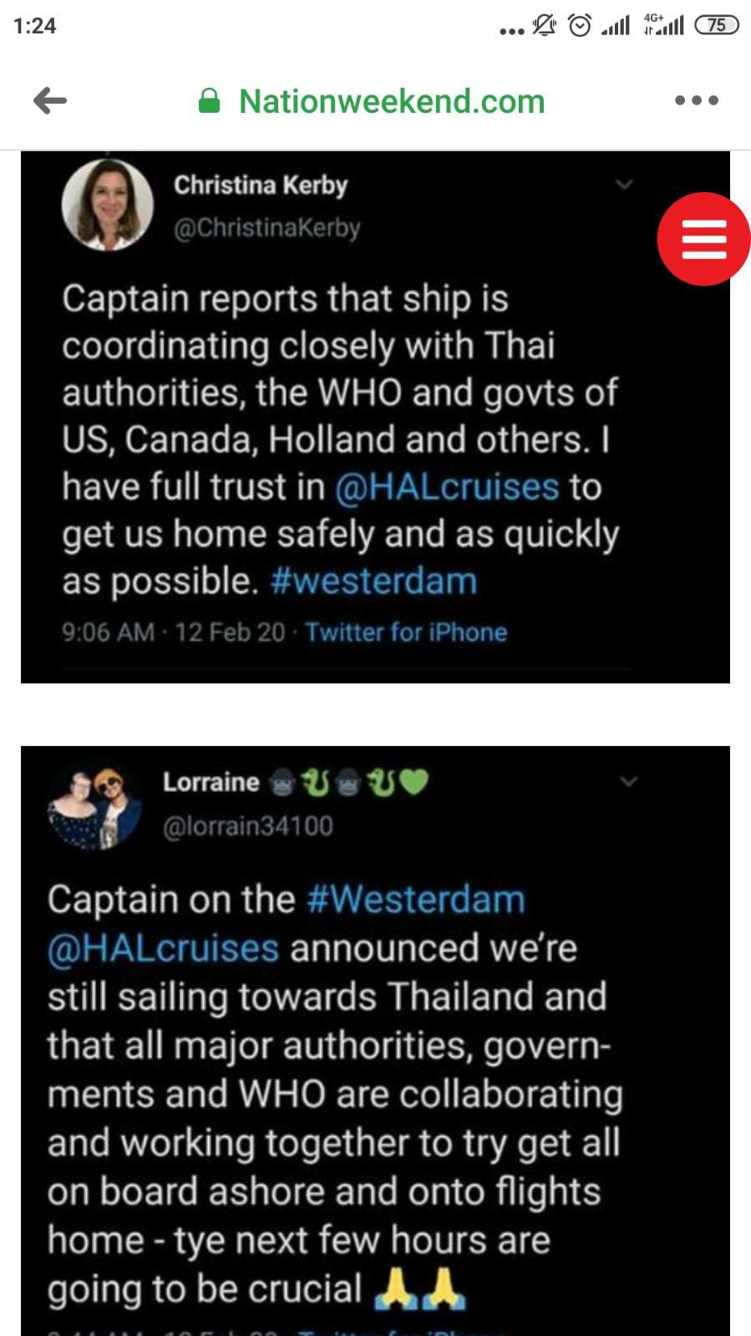Open the three-dot browser menu
This screenshot has width=751, height=1336.
click(x=696, y=100)
